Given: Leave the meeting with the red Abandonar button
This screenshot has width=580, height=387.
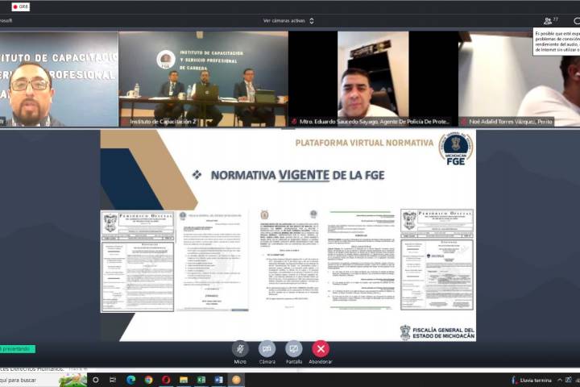Looking at the screenshot, I should click(x=321, y=349).
